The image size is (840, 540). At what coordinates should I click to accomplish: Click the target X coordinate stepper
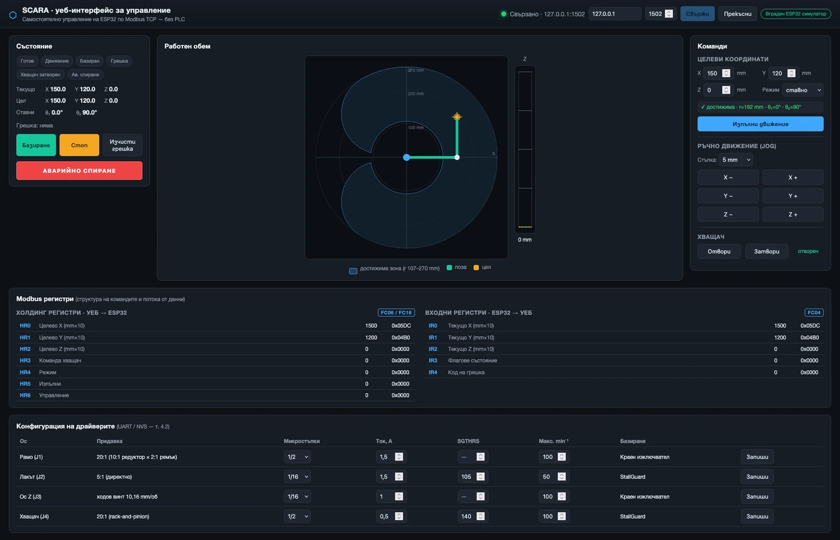click(726, 73)
